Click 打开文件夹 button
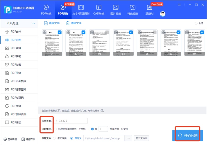 click(x=141, y=138)
